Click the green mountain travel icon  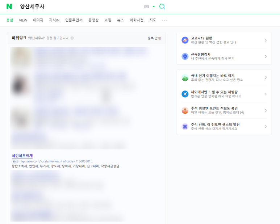(x=185, y=78)
